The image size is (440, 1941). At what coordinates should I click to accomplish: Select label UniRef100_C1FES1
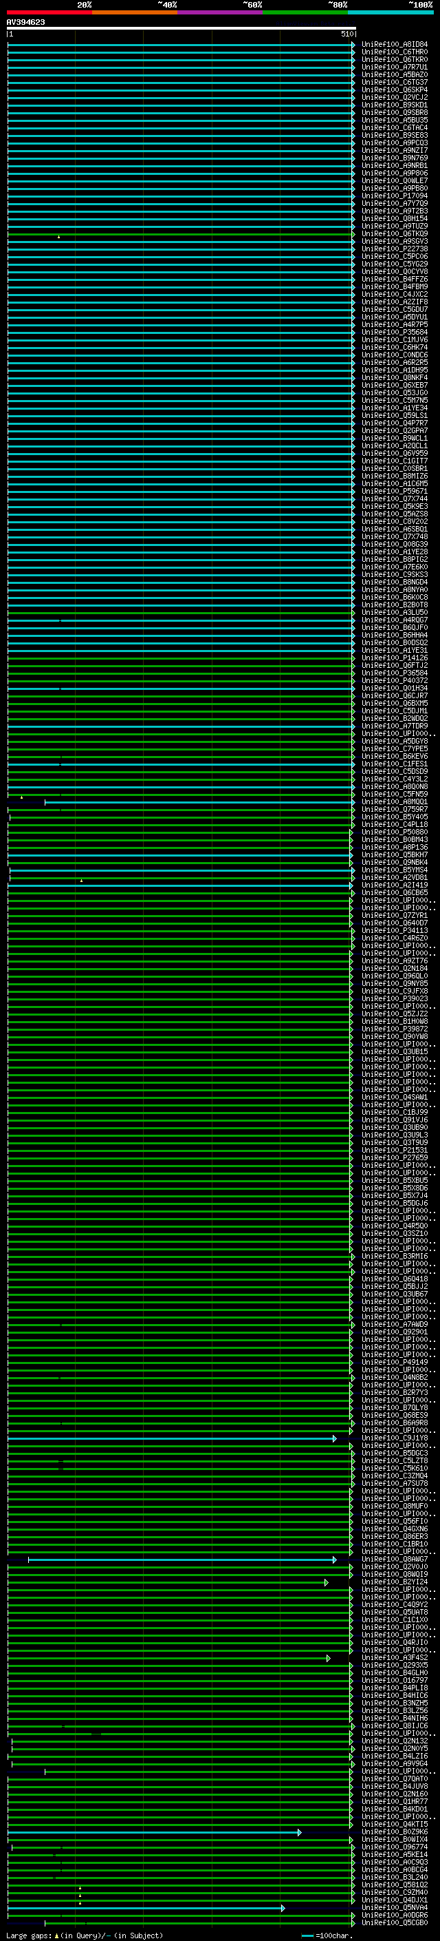coord(394,764)
